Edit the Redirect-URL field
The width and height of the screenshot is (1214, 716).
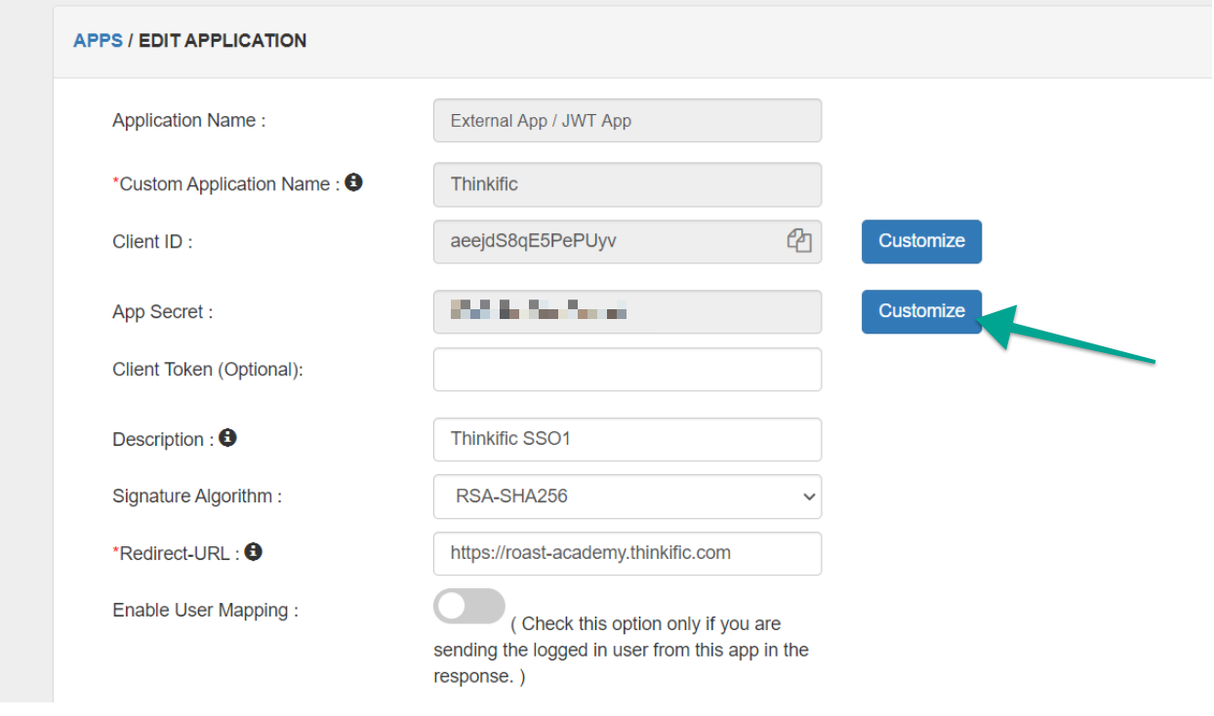pyautogui.click(x=627, y=553)
